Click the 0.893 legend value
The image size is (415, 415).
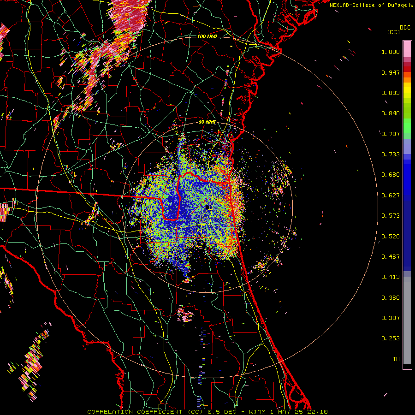[x=391, y=93]
